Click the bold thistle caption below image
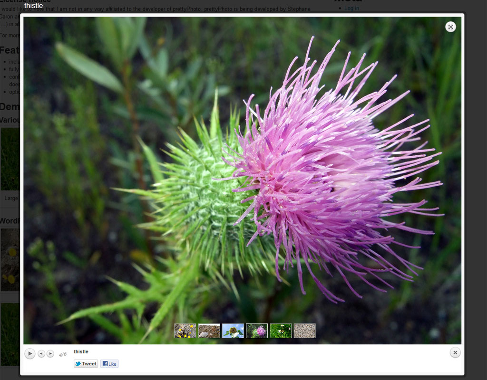Screen dimensions: 487x380 pos(81,351)
